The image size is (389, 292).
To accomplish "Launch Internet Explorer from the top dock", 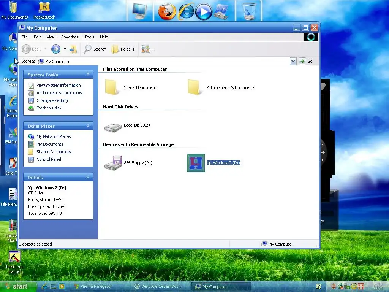I will 186,11.
